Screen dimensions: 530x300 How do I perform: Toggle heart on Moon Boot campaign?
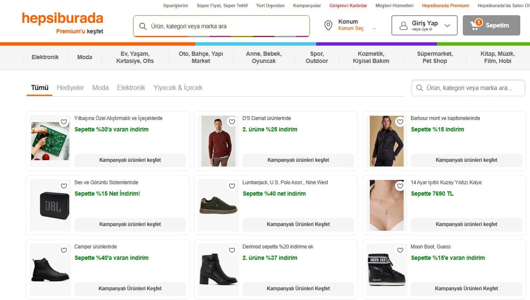pos(400,250)
